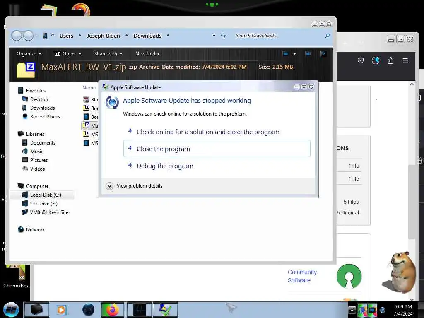Open the dropdown arrow next to Open

pyautogui.click(x=80, y=54)
